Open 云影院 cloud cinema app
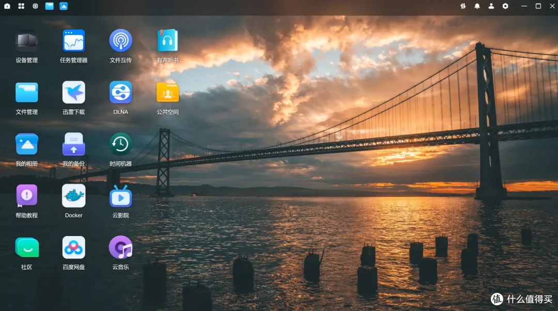 pyautogui.click(x=120, y=196)
